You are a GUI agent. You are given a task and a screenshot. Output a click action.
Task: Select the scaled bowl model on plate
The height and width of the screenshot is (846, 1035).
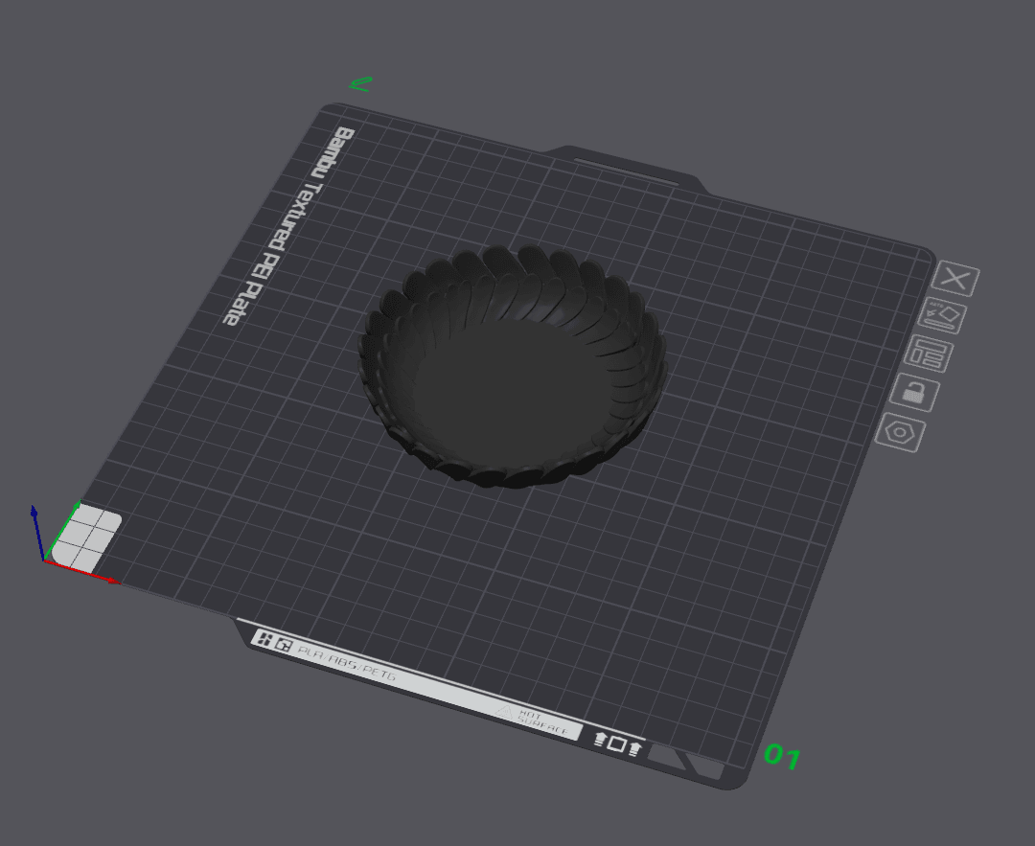[x=513, y=366]
